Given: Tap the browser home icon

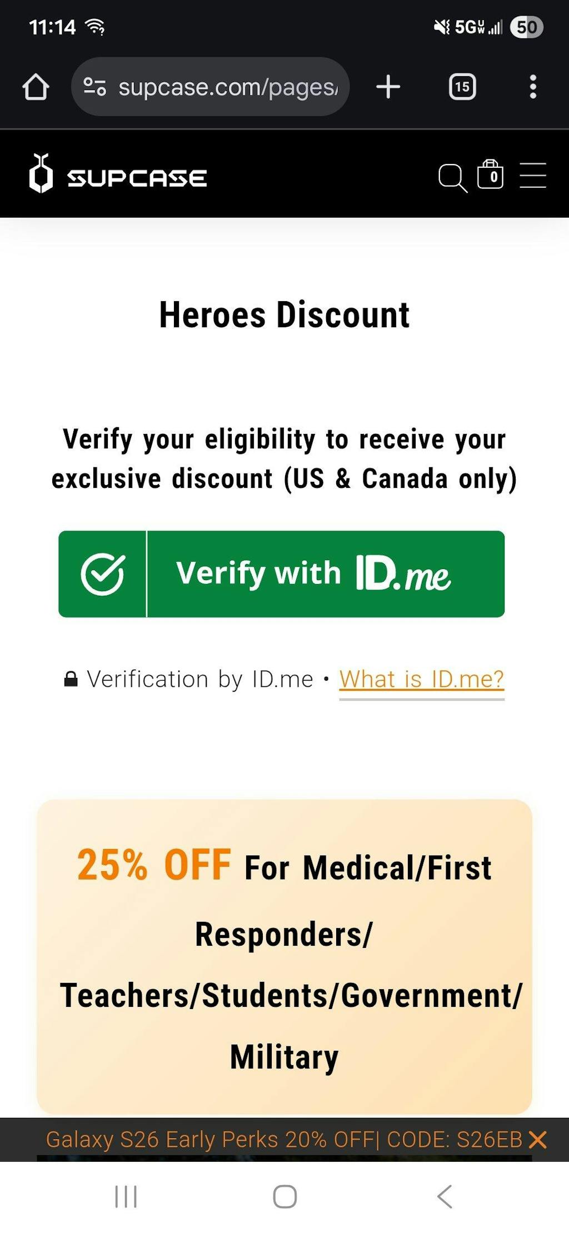Looking at the screenshot, I should pos(36,87).
